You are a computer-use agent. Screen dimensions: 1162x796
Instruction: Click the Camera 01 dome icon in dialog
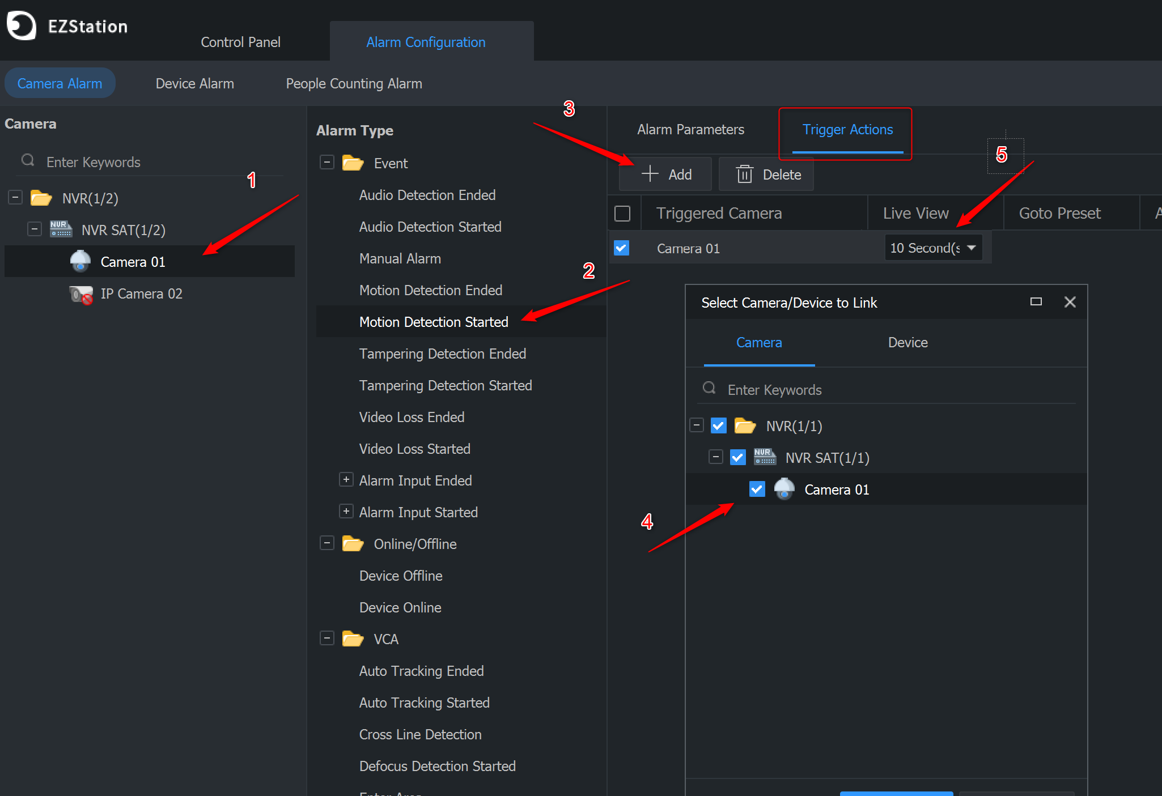(x=784, y=488)
